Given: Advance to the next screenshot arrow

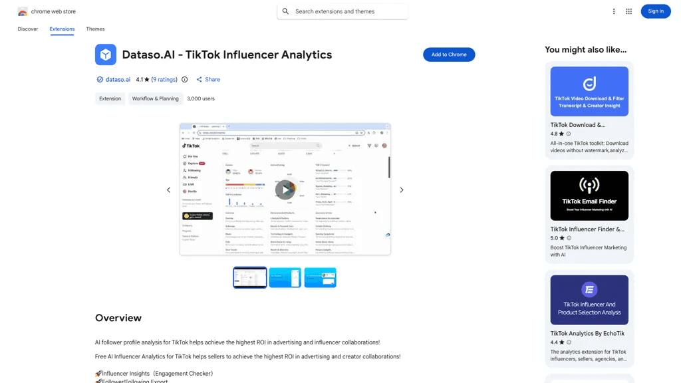Looking at the screenshot, I should tap(401, 190).
